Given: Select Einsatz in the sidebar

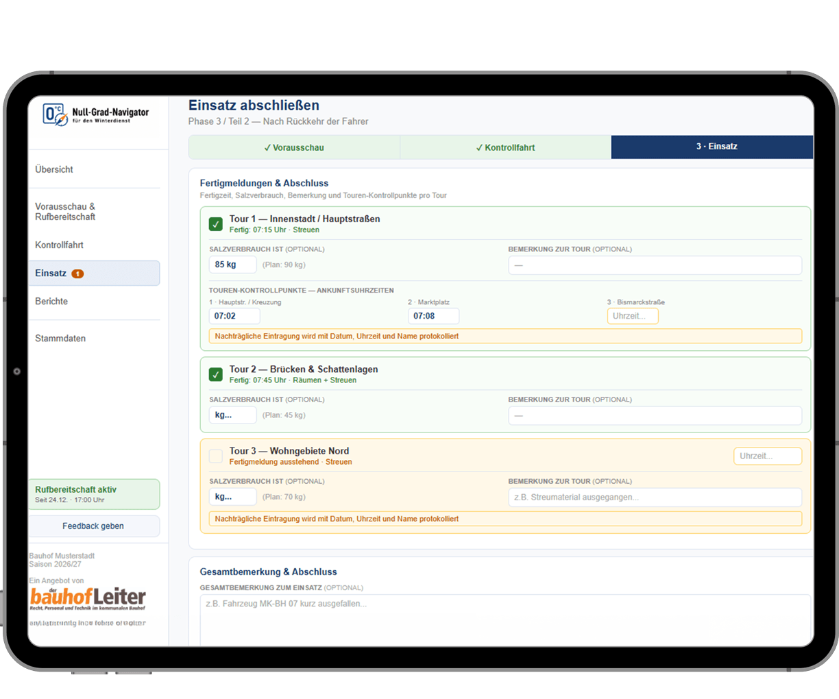Looking at the screenshot, I should click(x=94, y=273).
